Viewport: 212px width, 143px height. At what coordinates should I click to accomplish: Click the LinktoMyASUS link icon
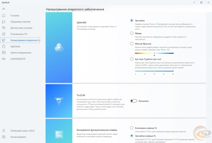click(x=4, y=59)
